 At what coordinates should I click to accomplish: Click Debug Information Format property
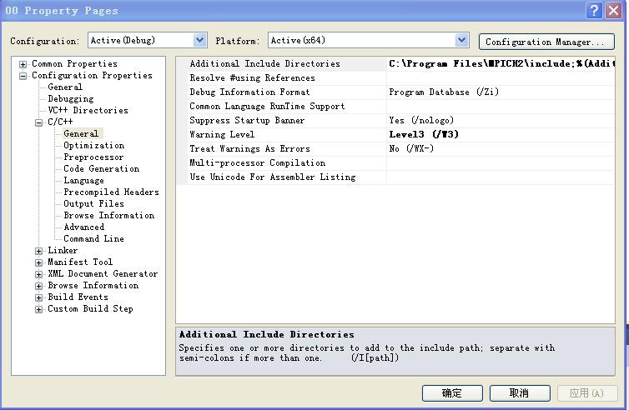tap(249, 92)
